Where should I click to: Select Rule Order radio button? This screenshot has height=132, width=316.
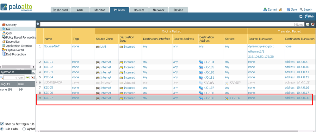[2, 129]
